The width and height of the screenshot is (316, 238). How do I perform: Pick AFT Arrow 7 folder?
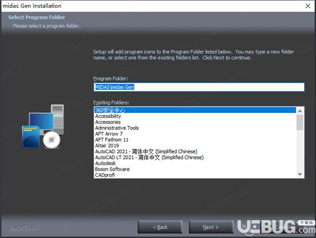pyautogui.click(x=195, y=134)
